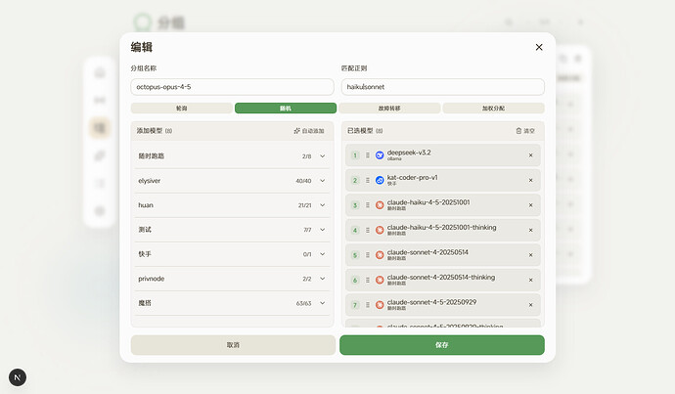Viewport: 675px width, 394px height.
Task: Remove claude-haiku-4-5-20251001 from the selected list
Action: 530,205
